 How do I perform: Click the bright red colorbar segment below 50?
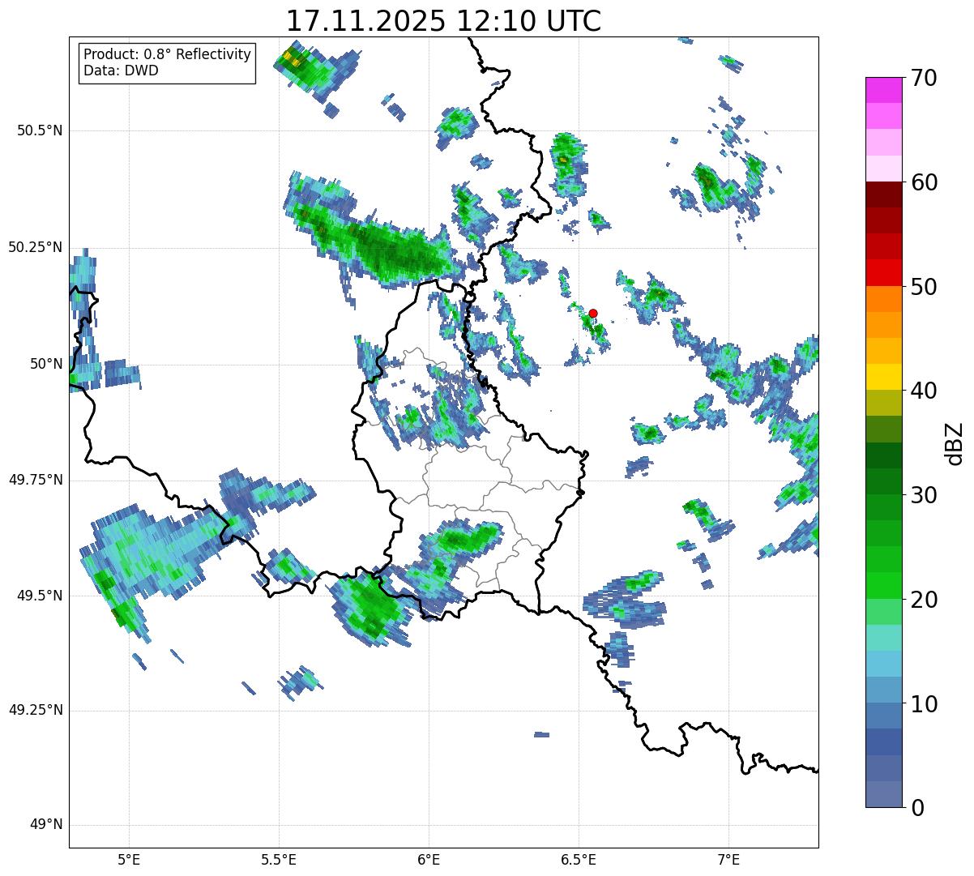pos(883,272)
